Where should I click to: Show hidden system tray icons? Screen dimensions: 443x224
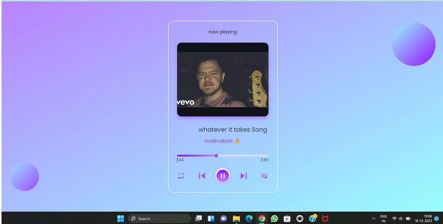coord(374,219)
